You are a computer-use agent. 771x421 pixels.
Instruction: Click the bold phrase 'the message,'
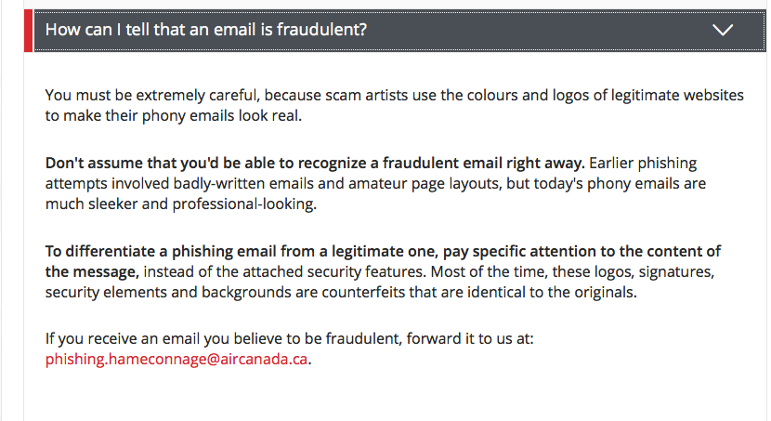coord(92,271)
